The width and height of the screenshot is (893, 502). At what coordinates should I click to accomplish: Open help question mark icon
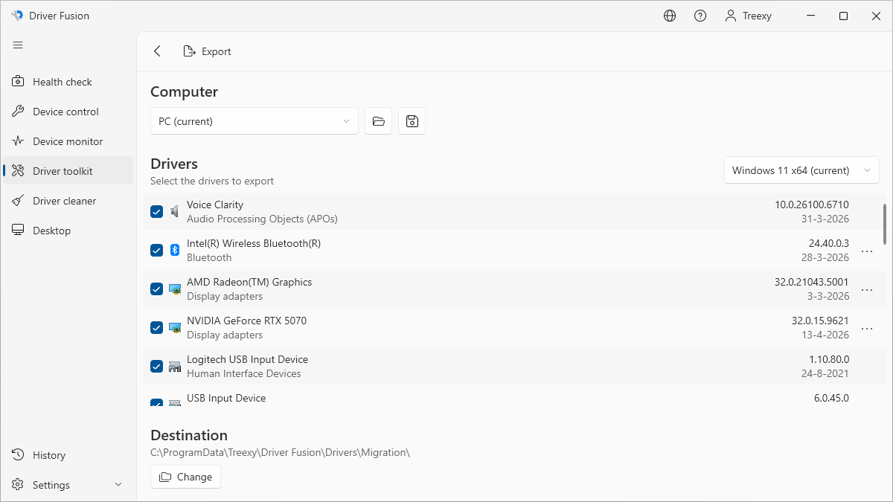[700, 16]
